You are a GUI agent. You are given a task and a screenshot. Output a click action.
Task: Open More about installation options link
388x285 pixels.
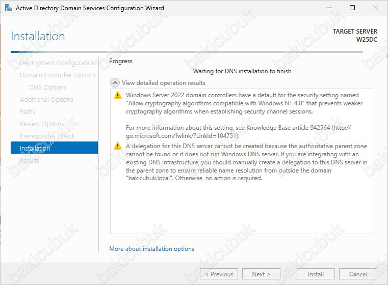coord(152,249)
